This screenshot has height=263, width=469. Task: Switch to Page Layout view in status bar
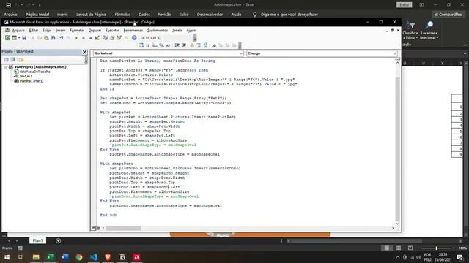(399, 248)
